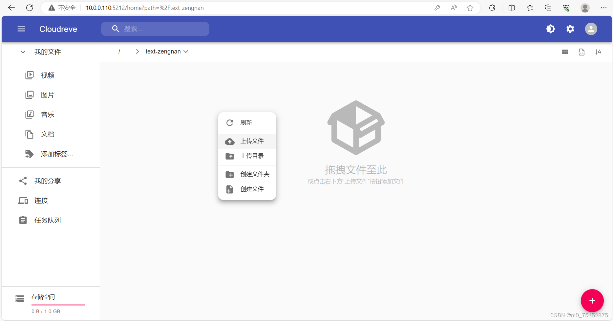The image size is (613, 321).
Task: Toggle the navigation drawer with hamburger icon
Action: coord(21,29)
